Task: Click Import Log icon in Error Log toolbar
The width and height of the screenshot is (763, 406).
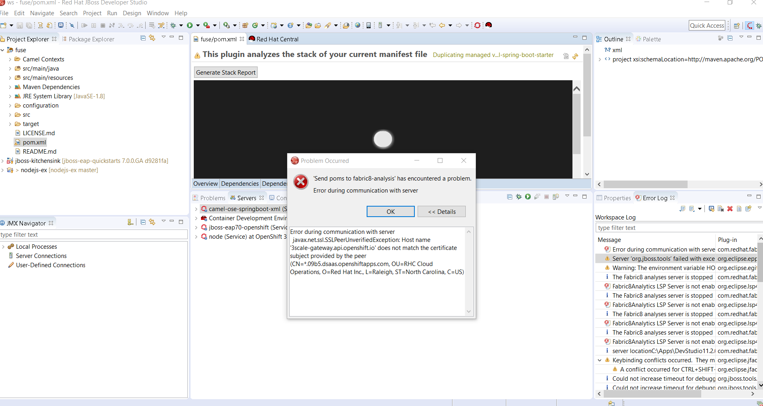Action: click(692, 209)
